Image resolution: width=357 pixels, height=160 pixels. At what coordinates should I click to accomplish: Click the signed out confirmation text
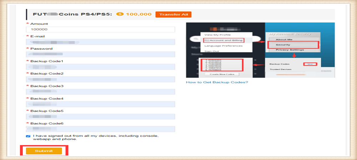point(96,138)
